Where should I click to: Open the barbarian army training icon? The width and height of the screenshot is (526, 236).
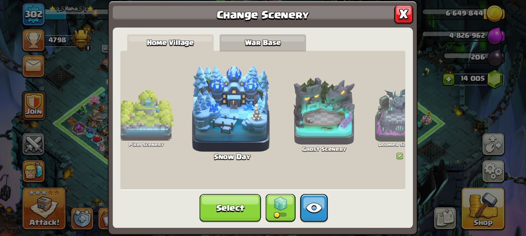(x=33, y=171)
